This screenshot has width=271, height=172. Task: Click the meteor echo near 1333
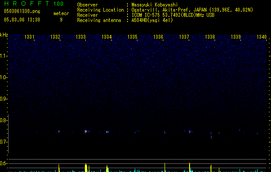coord(86,131)
